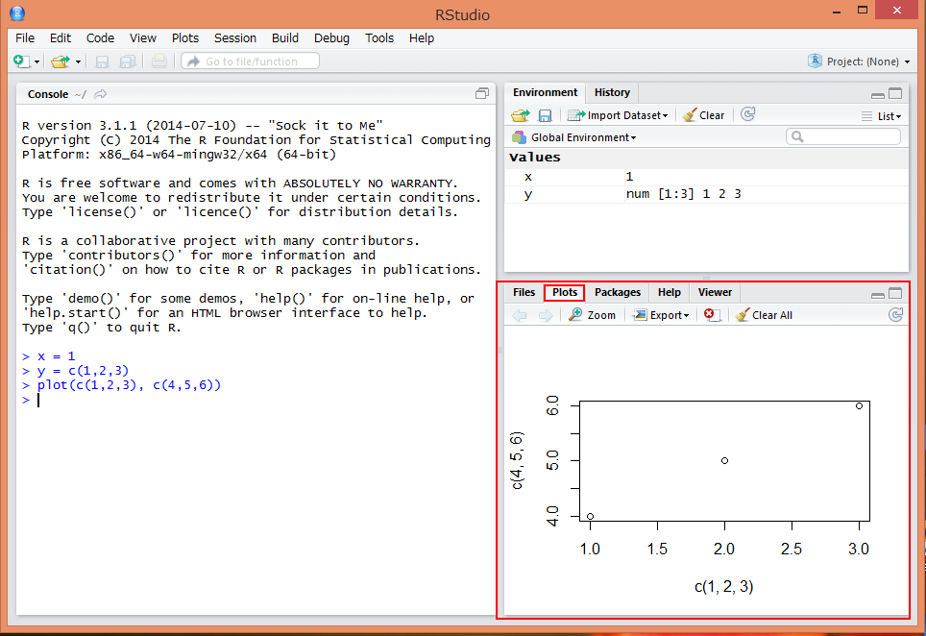Click the Zoom plot button
The width and height of the screenshot is (926, 636).
(593, 315)
